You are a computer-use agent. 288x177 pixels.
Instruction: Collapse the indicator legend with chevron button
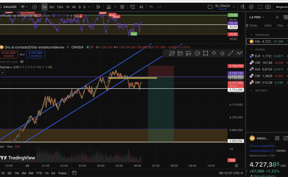(3, 73)
